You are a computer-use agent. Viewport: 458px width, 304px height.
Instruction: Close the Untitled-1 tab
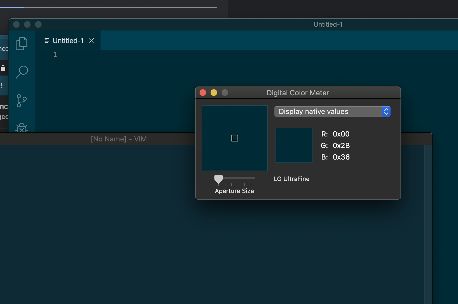[91, 40]
